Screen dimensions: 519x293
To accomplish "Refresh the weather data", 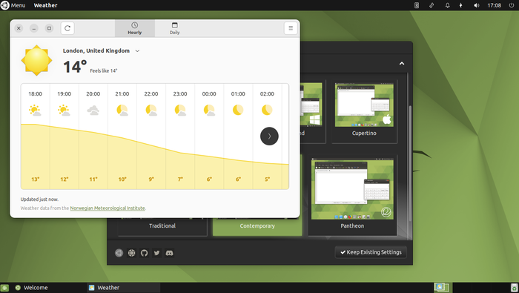I will pos(67,28).
